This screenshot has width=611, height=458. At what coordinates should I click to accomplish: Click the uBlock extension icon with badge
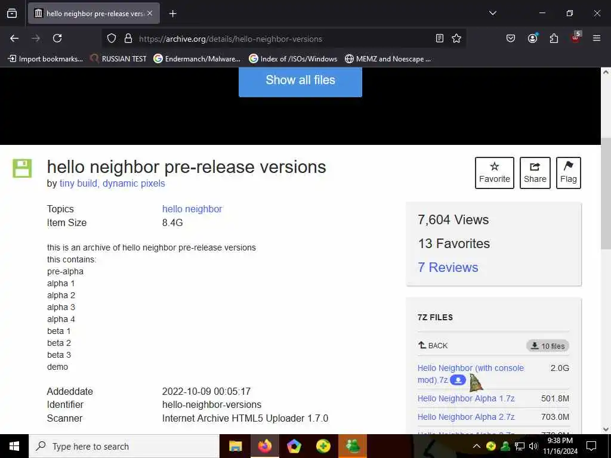pyautogui.click(x=576, y=38)
